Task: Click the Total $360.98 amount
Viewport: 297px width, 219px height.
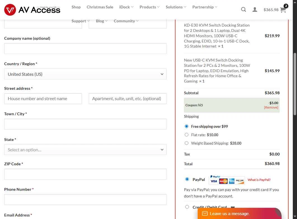Action: 272,164
